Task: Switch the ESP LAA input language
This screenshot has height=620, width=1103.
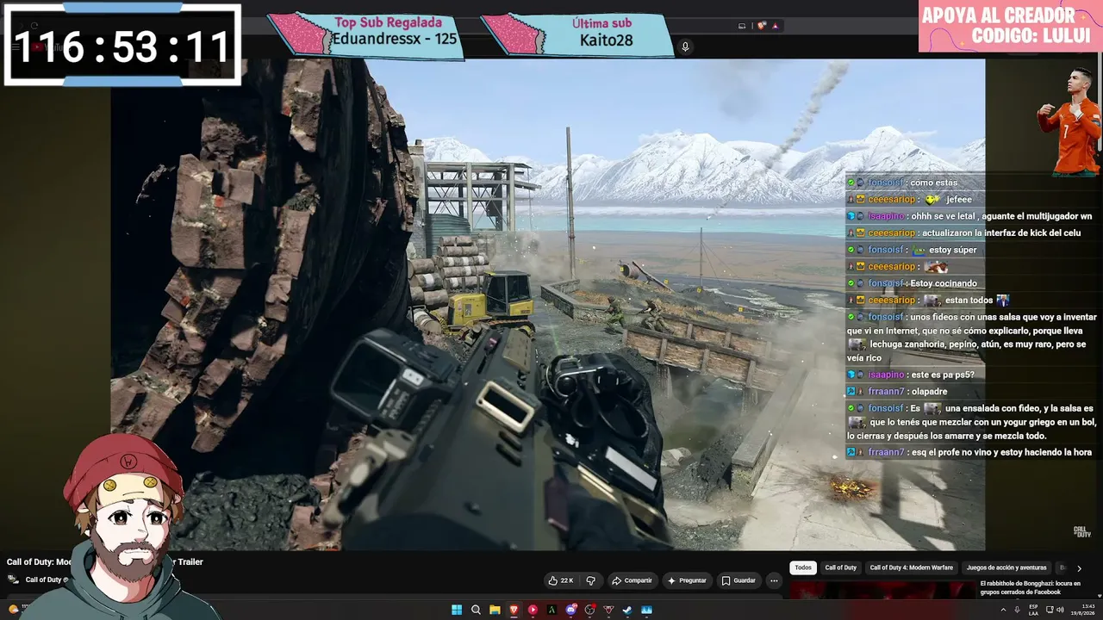Action: click(1033, 610)
